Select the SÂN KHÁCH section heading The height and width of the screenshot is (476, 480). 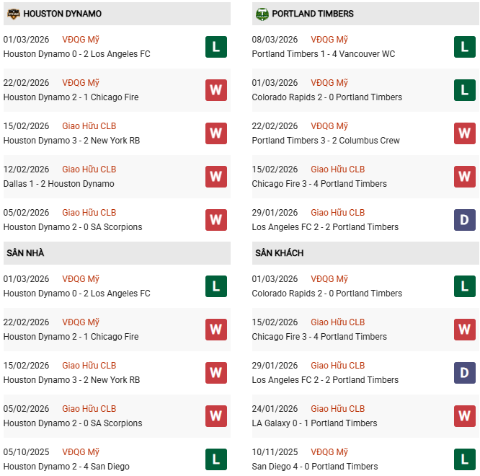point(279,253)
